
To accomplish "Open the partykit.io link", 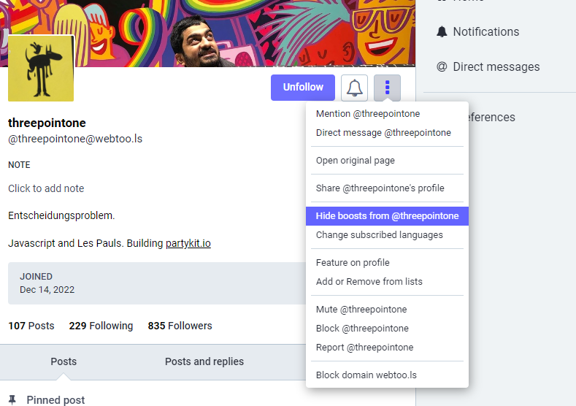I will click(188, 243).
